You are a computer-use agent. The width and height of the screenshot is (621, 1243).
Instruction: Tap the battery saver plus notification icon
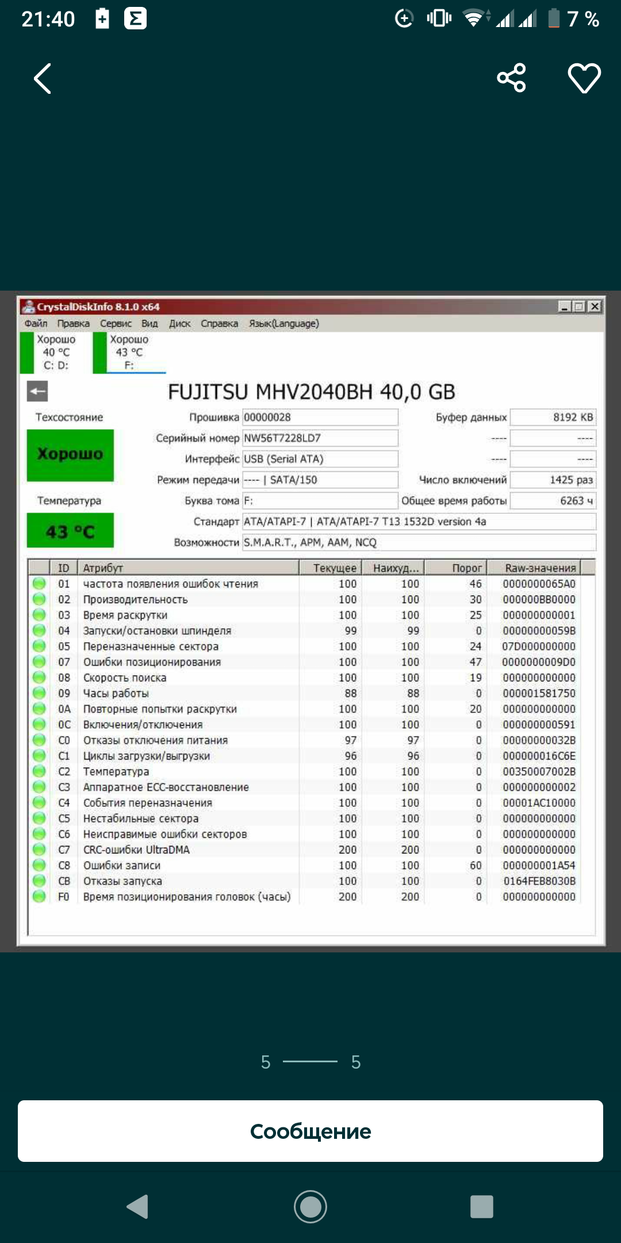(x=102, y=18)
